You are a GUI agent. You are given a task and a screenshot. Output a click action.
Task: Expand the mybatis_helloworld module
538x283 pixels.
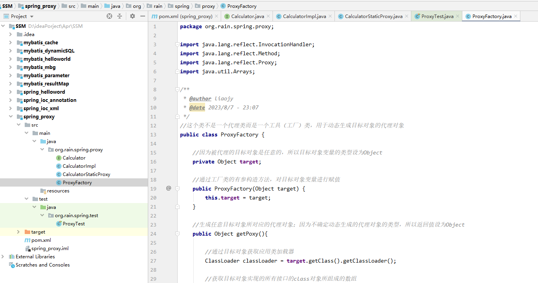pyautogui.click(x=11, y=59)
